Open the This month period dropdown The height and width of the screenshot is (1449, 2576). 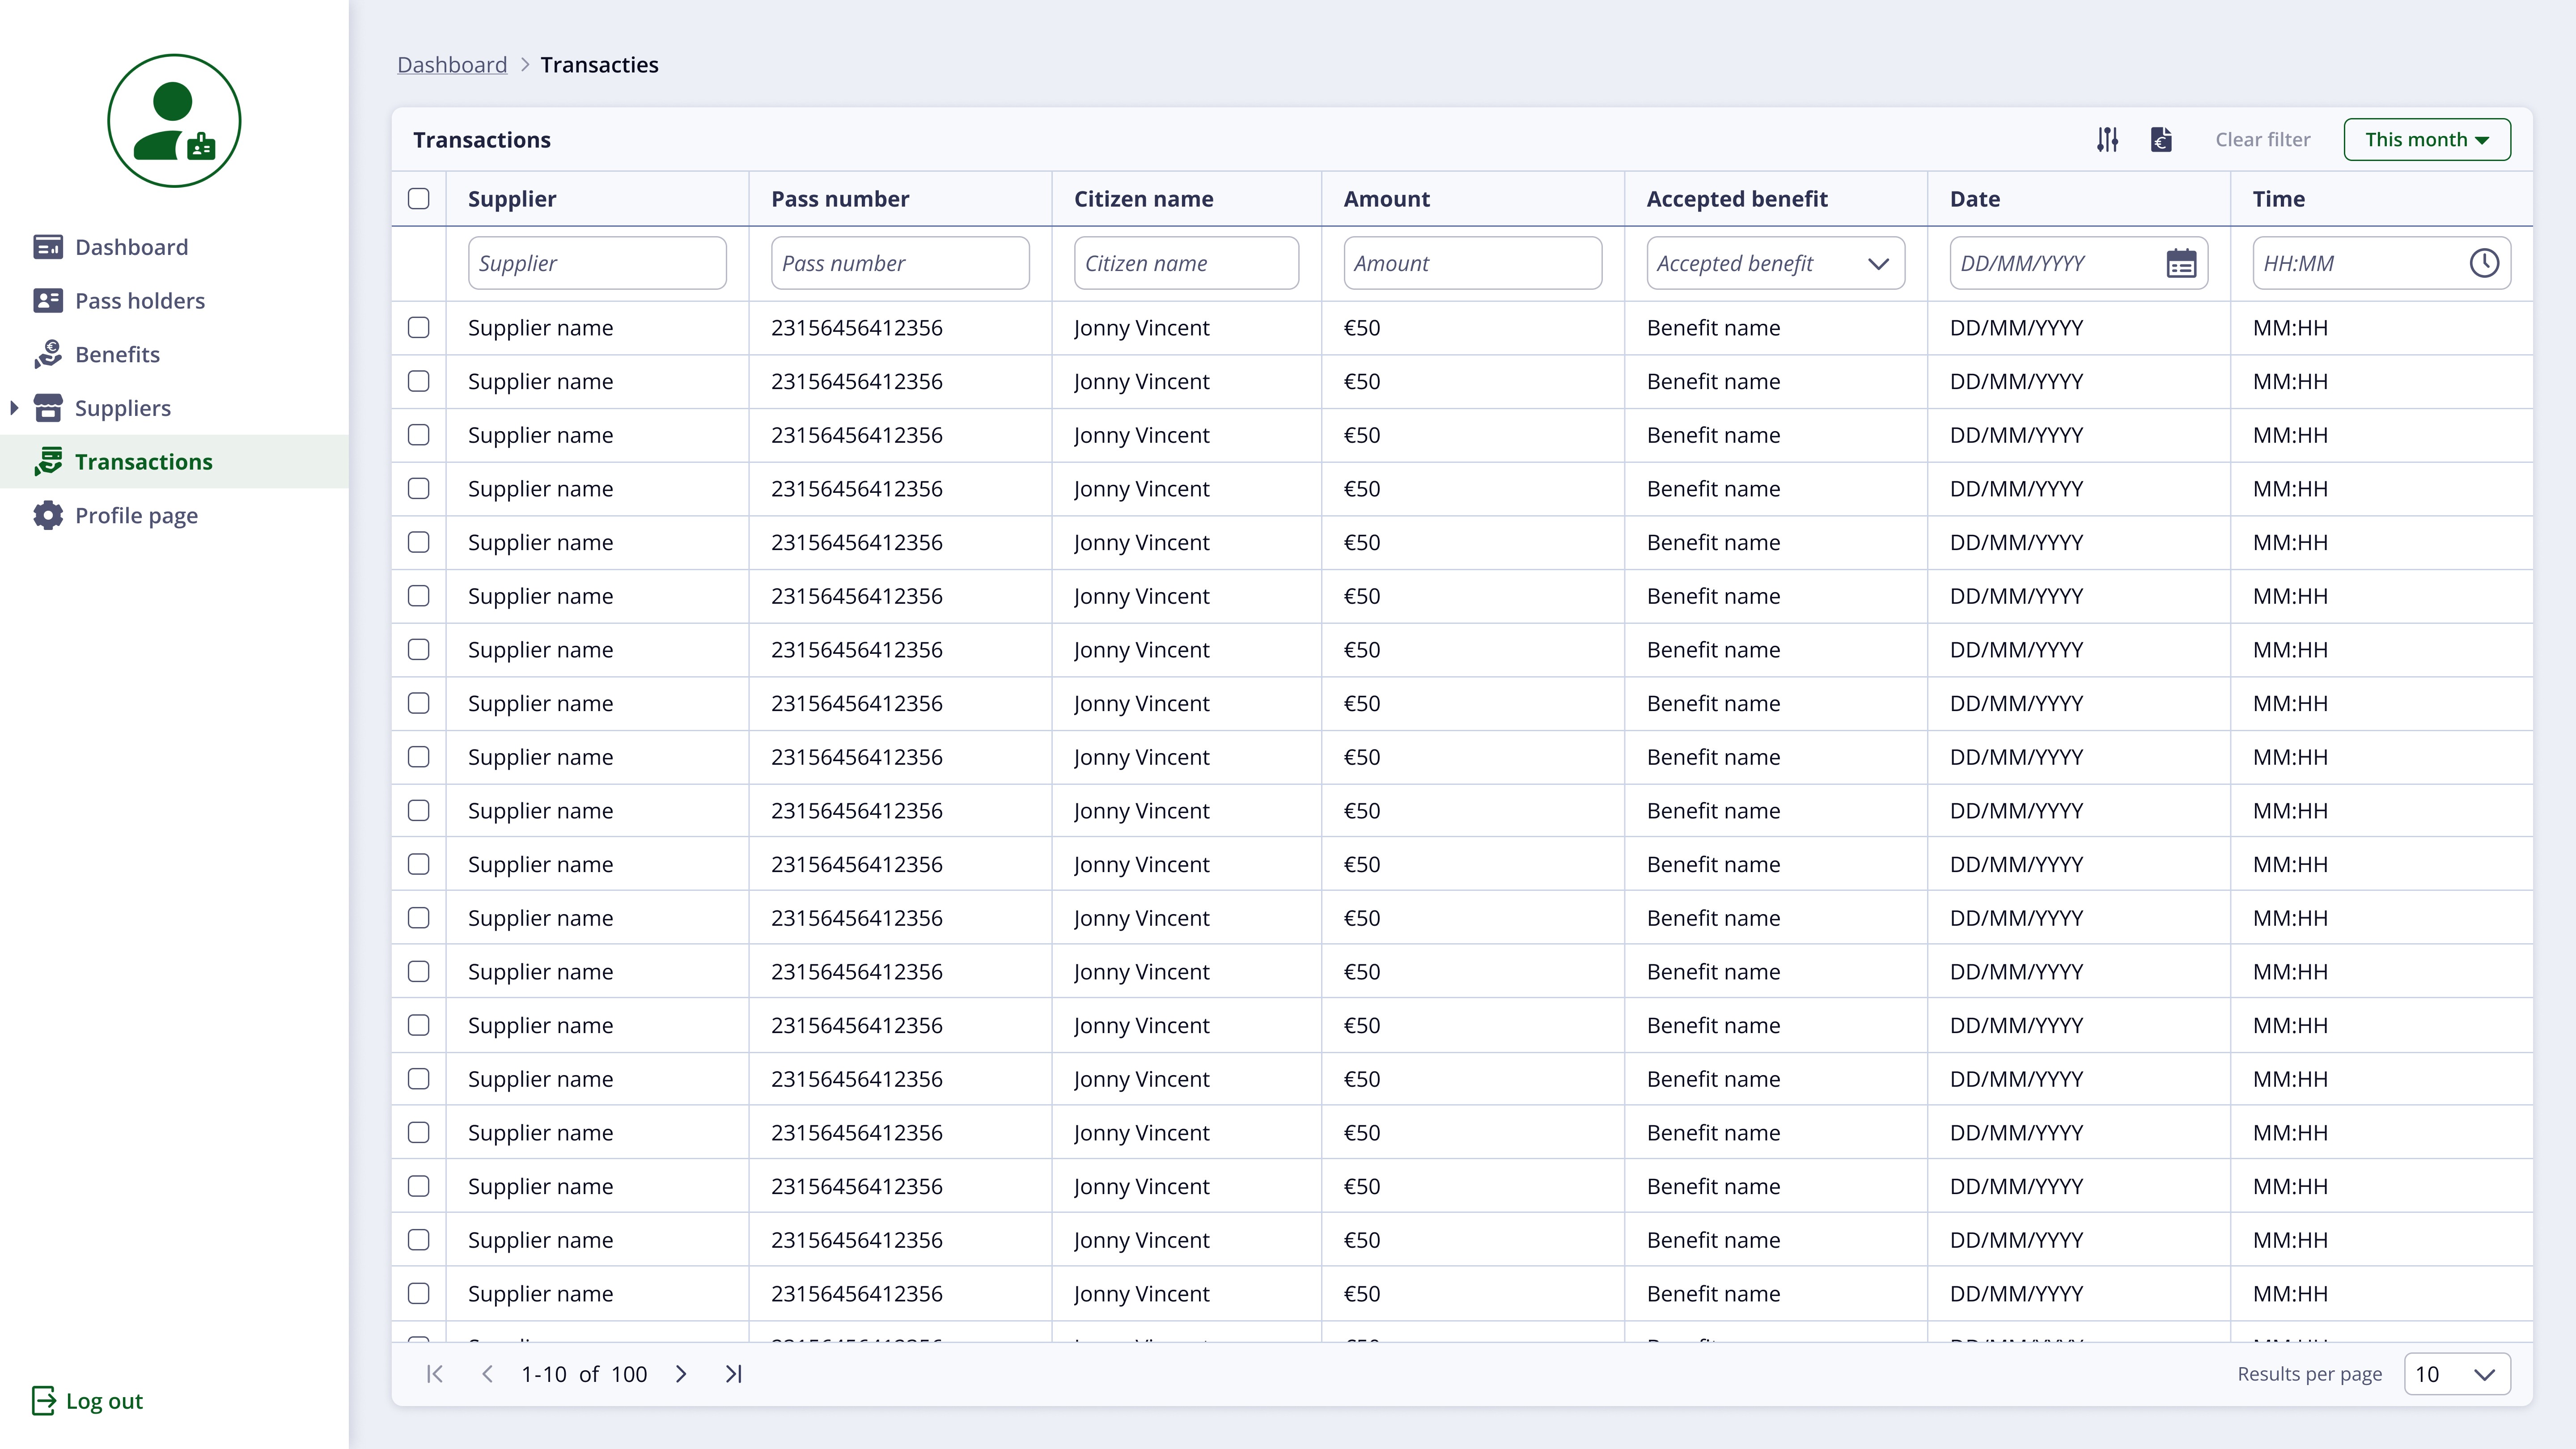coord(2426,139)
